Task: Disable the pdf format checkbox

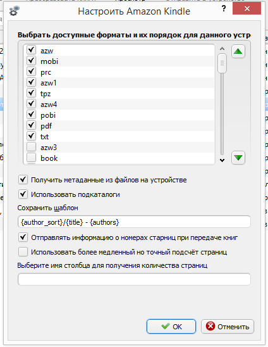Action: [31, 125]
